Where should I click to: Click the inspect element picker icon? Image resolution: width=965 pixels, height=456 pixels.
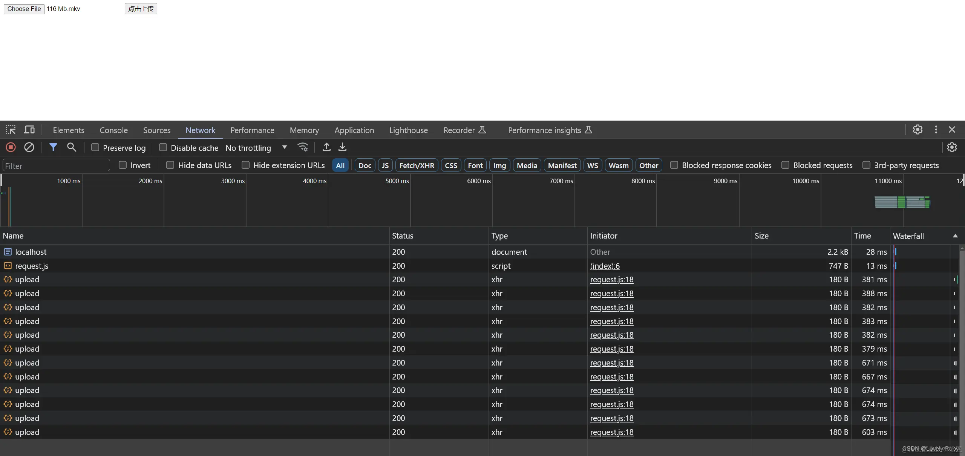11,130
